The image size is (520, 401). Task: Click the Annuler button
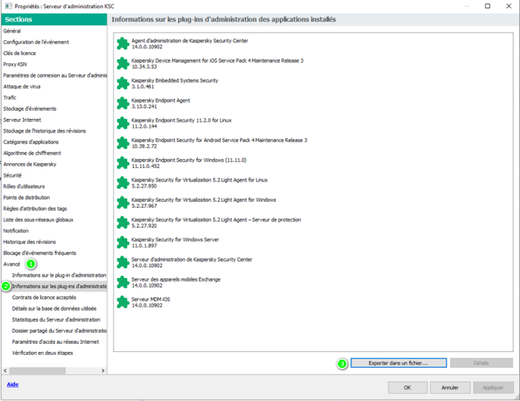click(450, 388)
